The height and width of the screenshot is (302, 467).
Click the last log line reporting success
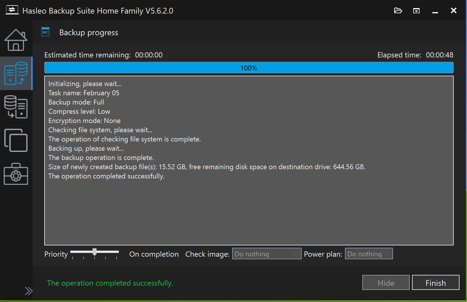(106, 176)
